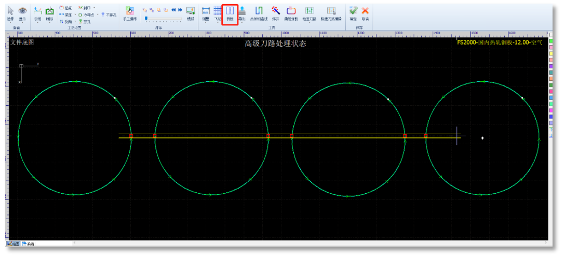Click the sort order slider handle

click(x=146, y=18)
